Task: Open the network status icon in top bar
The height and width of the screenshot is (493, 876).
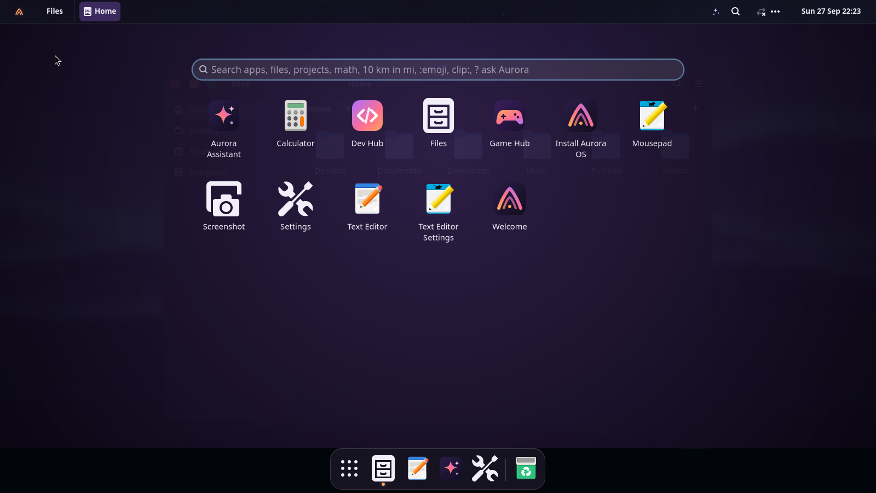Action: 761,12
